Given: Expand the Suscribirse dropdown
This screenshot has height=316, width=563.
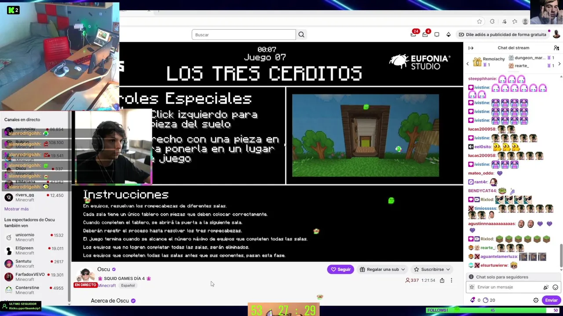Looking at the screenshot, I should click(432, 269).
